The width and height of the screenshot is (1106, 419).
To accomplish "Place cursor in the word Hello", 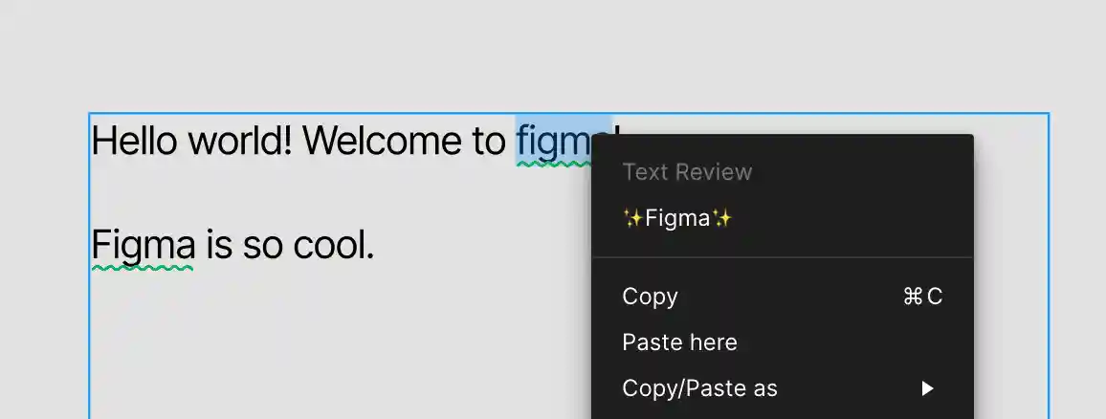I will point(134,142).
